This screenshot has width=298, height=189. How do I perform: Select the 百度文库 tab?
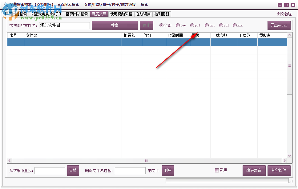[x=99, y=14]
